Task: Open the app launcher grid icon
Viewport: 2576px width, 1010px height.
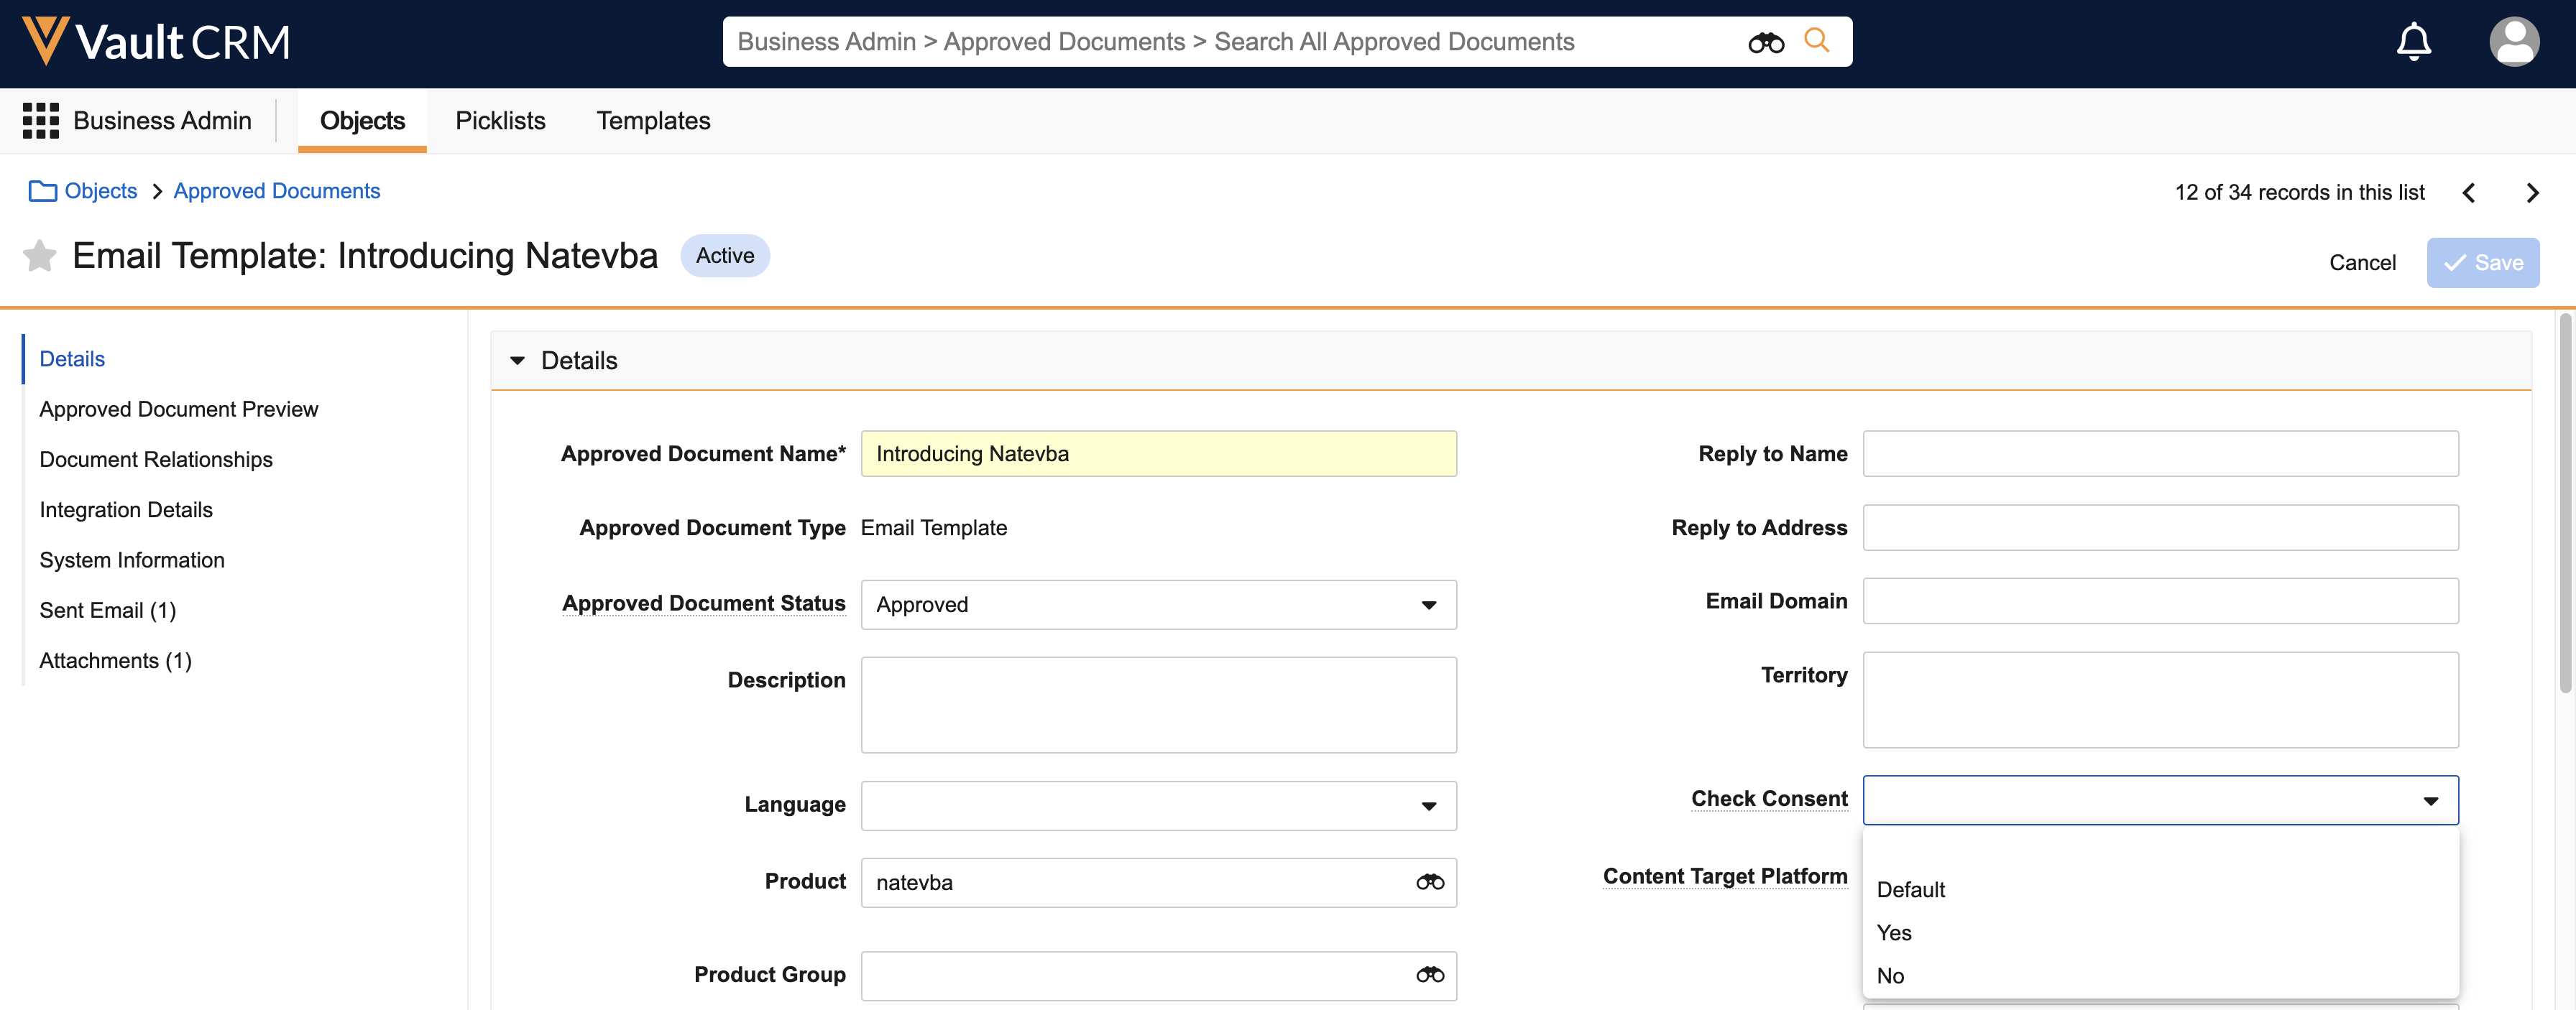Action: tap(40, 121)
